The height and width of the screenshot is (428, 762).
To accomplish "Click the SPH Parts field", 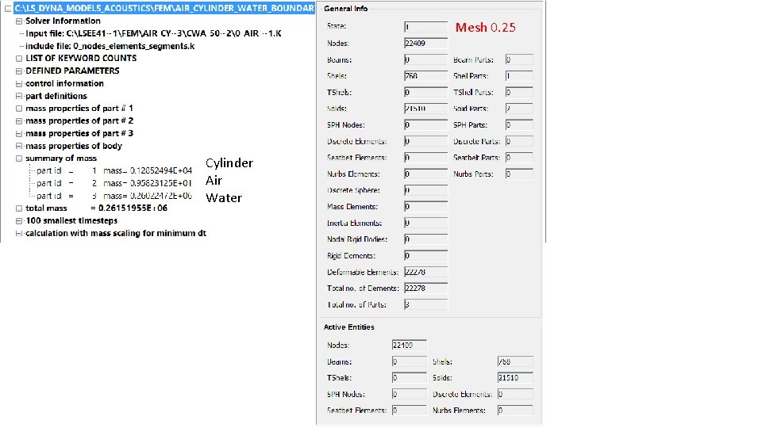I will click(x=519, y=124).
